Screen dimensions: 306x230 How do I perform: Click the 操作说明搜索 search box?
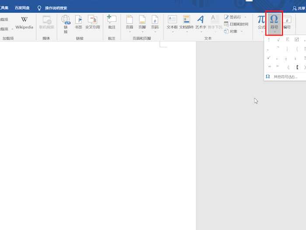[56, 8]
